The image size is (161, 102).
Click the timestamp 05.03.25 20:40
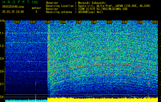point(13,12)
